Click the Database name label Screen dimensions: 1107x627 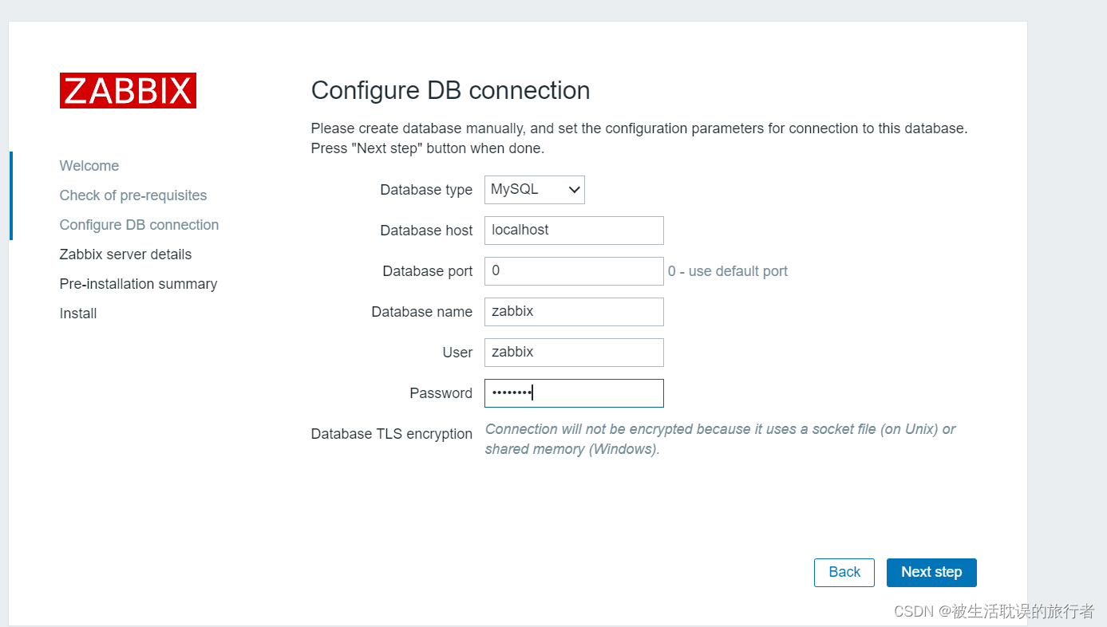click(422, 312)
